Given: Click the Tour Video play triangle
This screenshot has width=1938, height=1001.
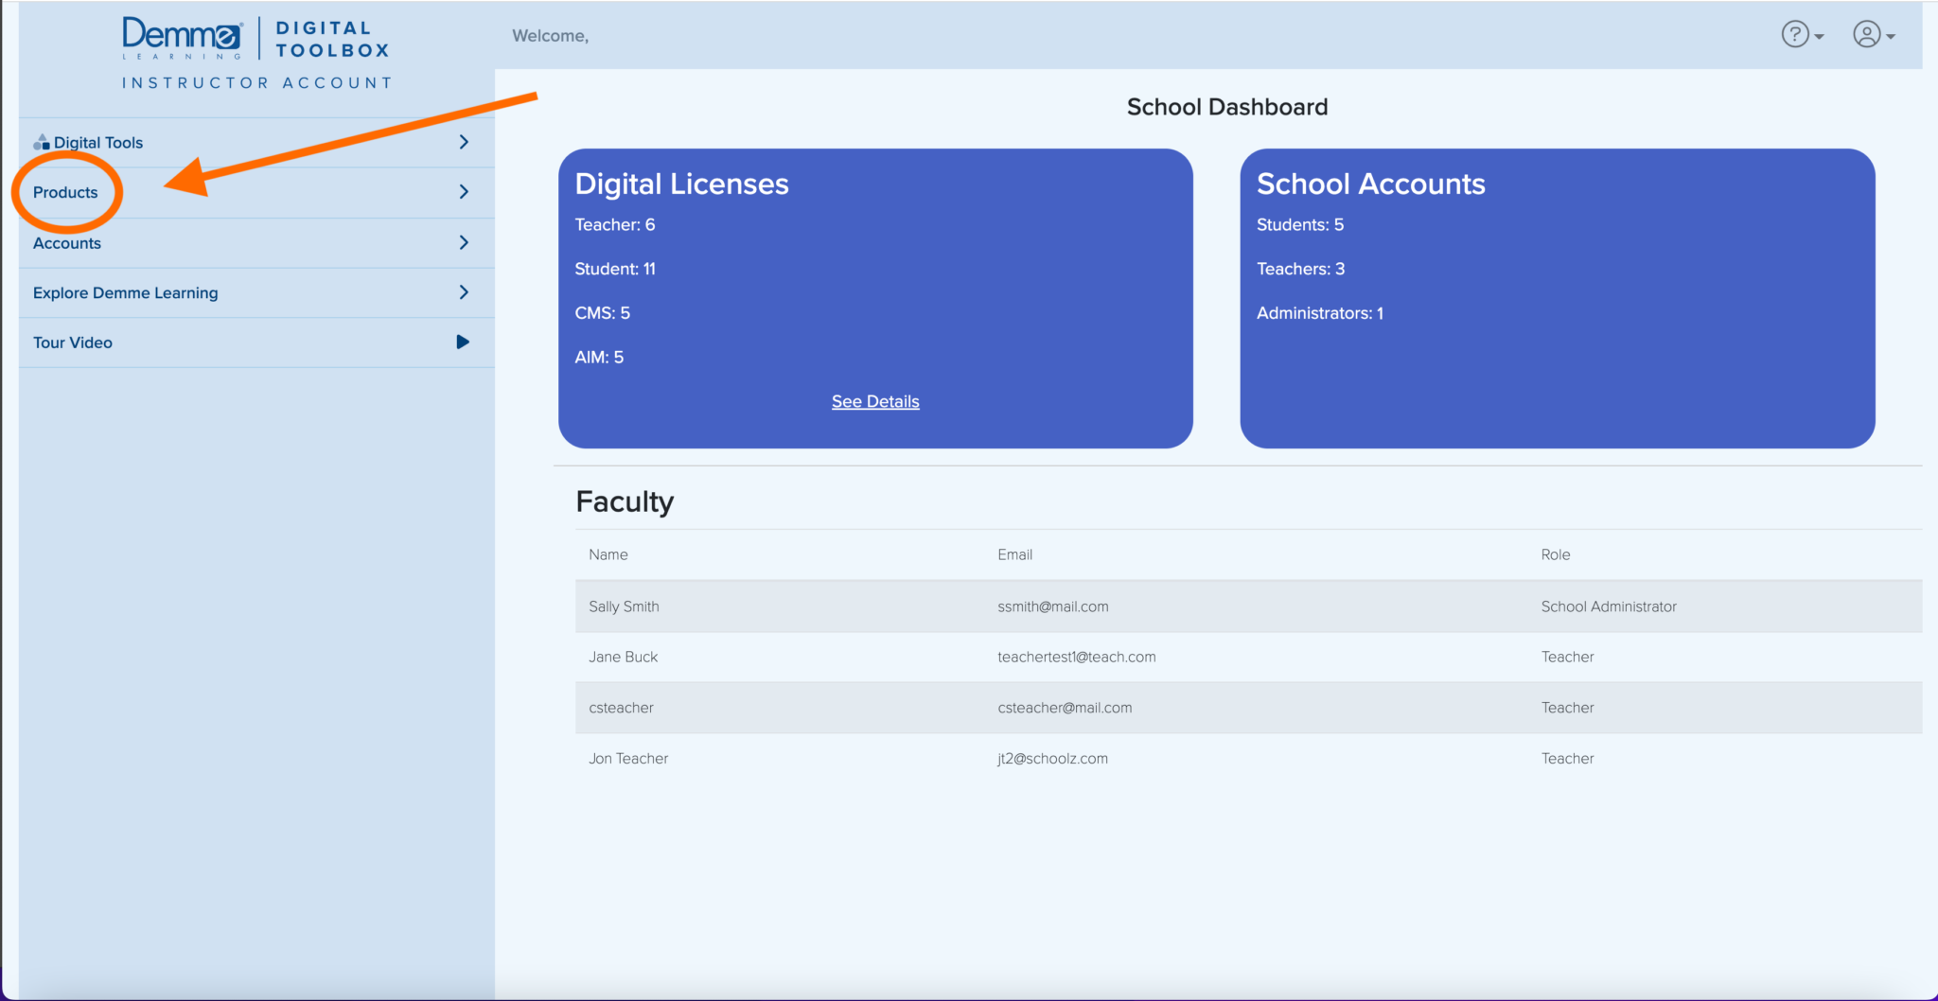Looking at the screenshot, I should coord(463,342).
